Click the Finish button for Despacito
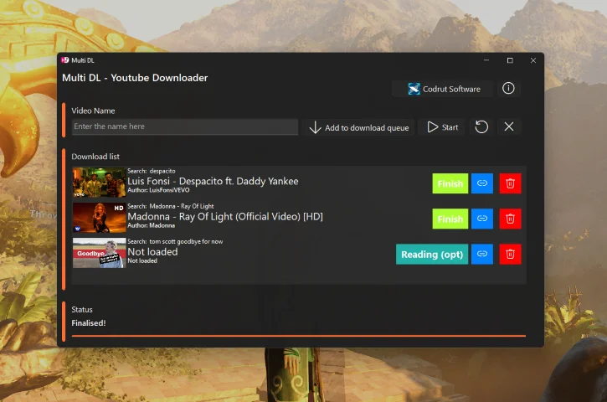 (450, 183)
